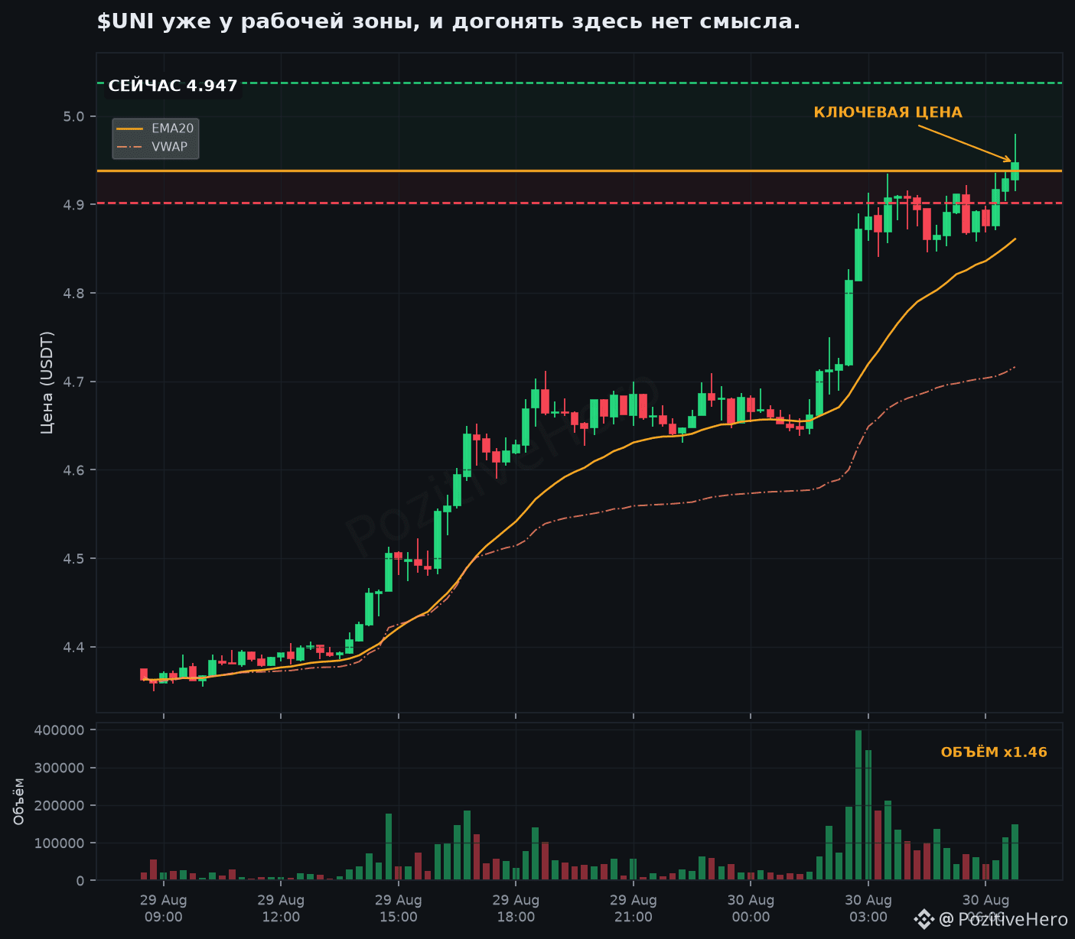Screen dimensions: 1075x939
Task: Select the 4.6 price axis tick label
Action: coord(75,470)
